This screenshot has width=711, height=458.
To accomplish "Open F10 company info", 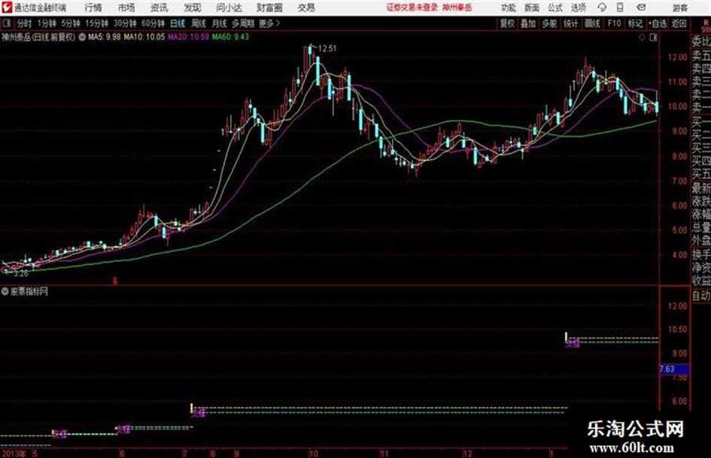I will [x=614, y=23].
